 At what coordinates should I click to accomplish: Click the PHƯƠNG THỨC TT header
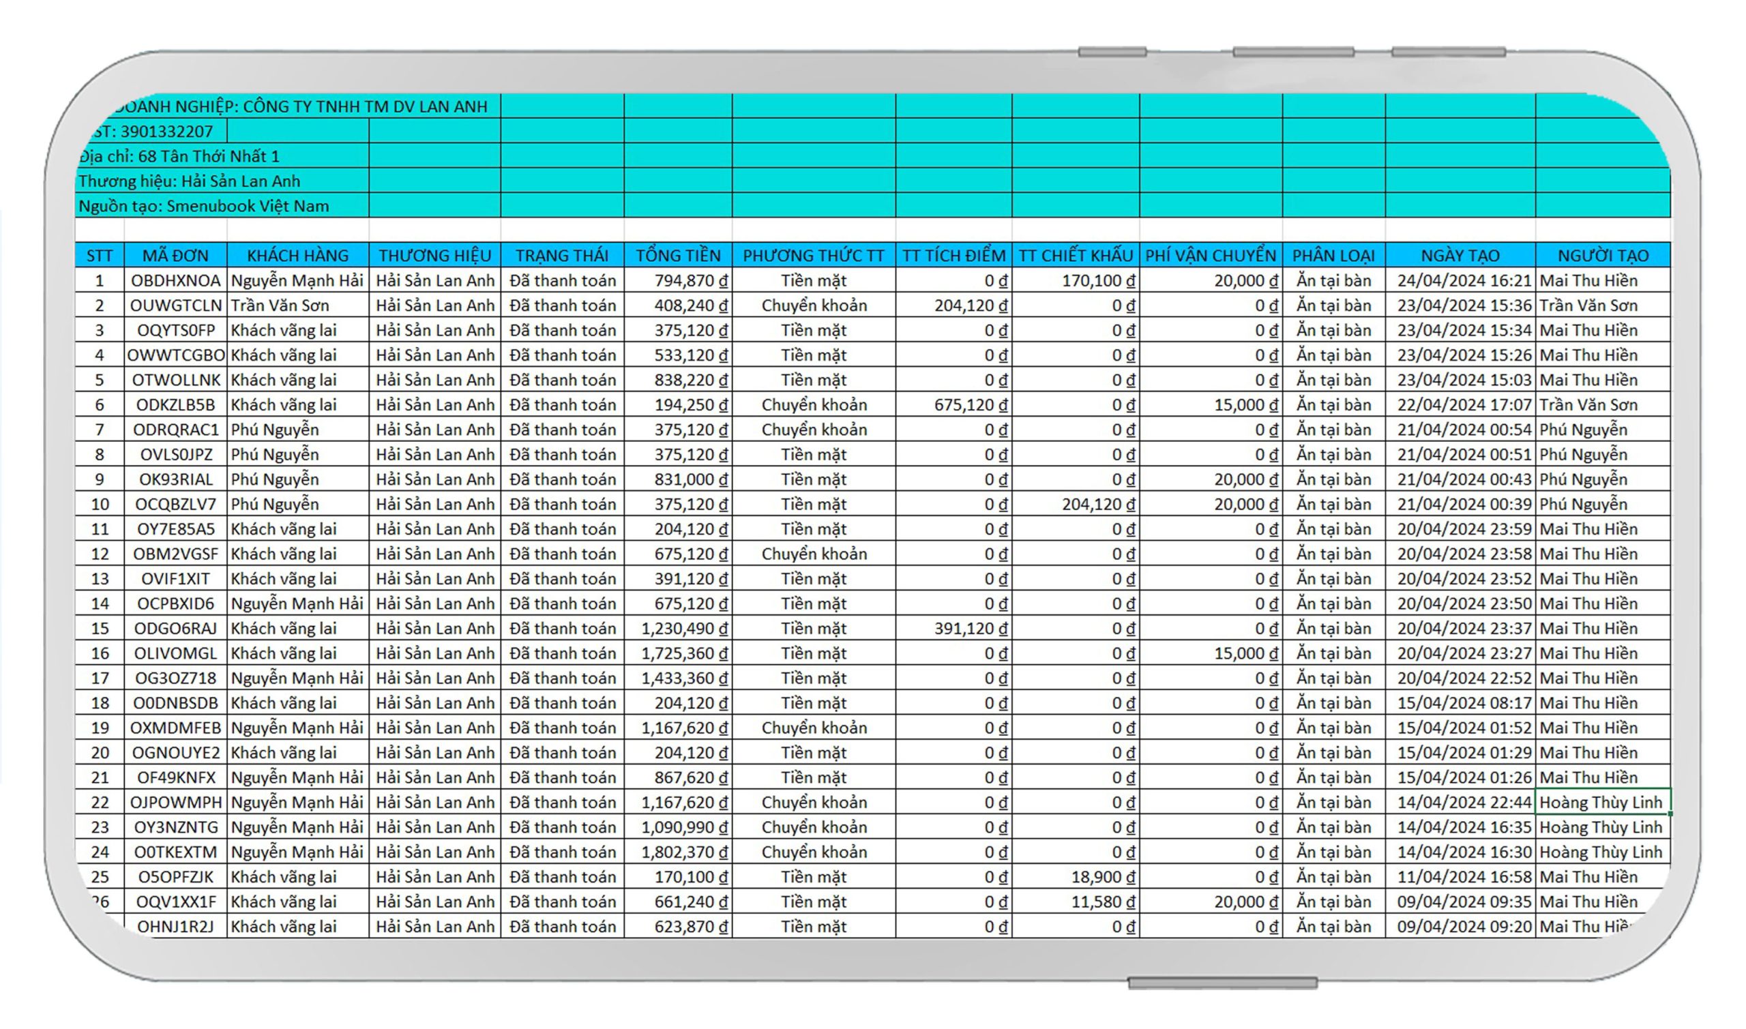coord(814,255)
